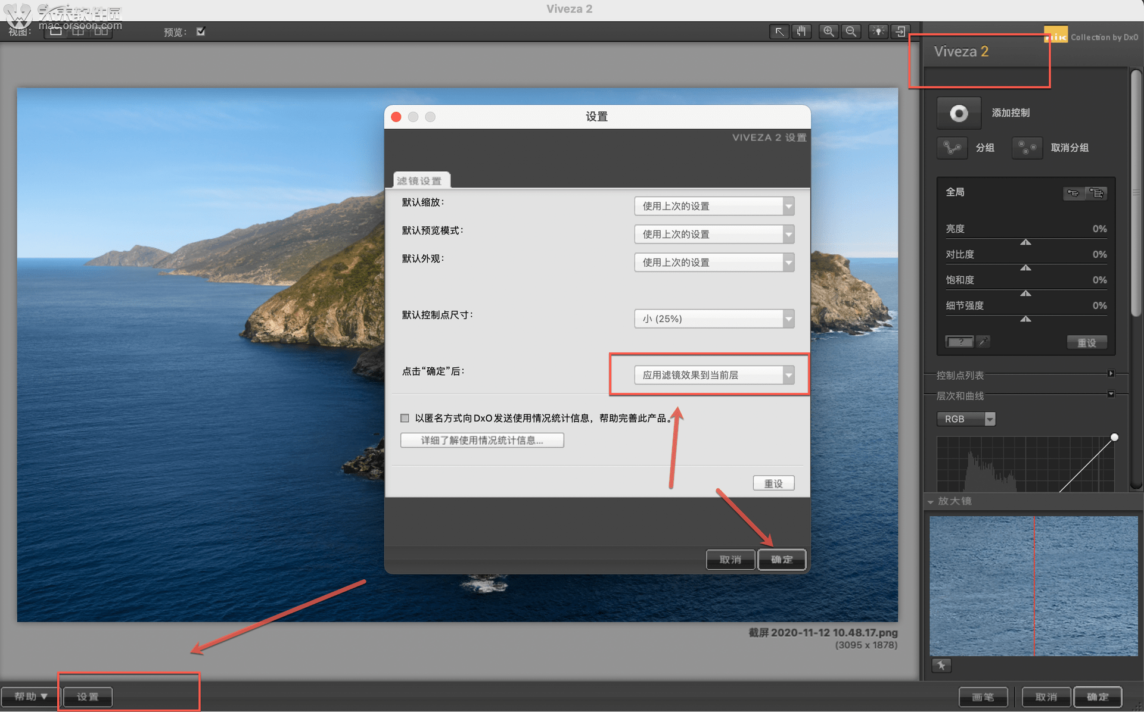Pick the eyedropper color tool
The height and width of the screenshot is (712, 1144).
coord(983,342)
